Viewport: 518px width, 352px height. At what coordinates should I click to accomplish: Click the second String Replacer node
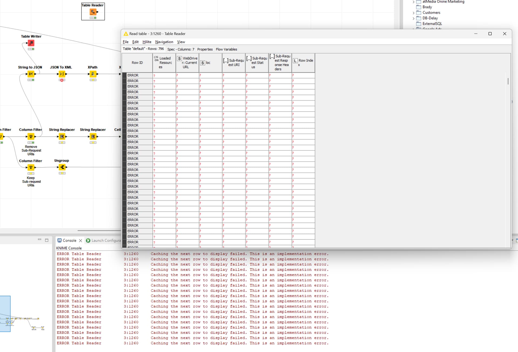[93, 136]
